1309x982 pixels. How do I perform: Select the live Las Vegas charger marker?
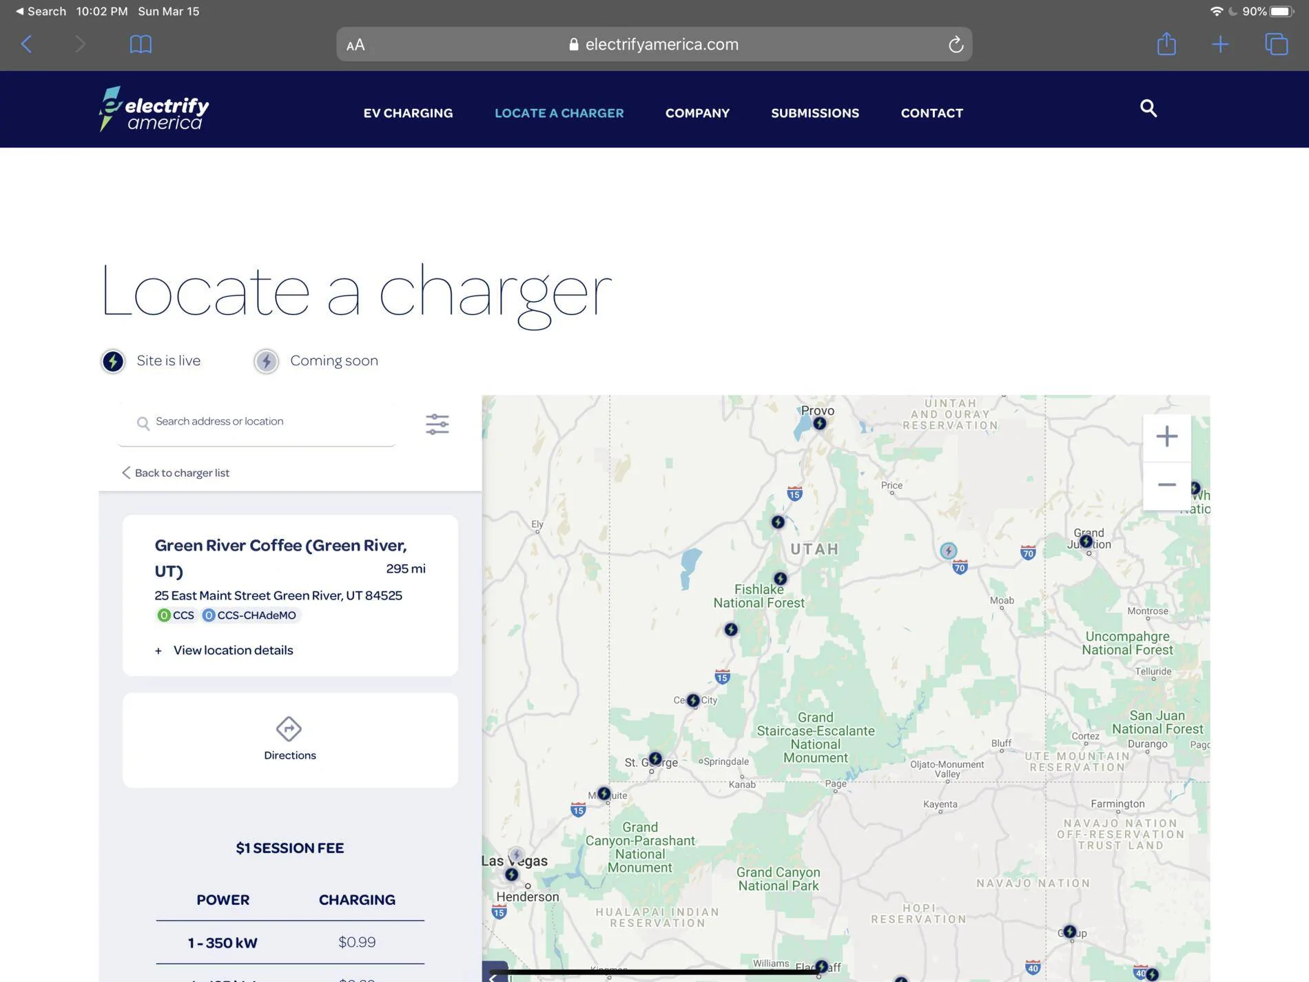coord(511,874)
